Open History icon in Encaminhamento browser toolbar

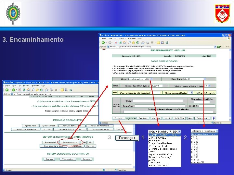(137, 42)
